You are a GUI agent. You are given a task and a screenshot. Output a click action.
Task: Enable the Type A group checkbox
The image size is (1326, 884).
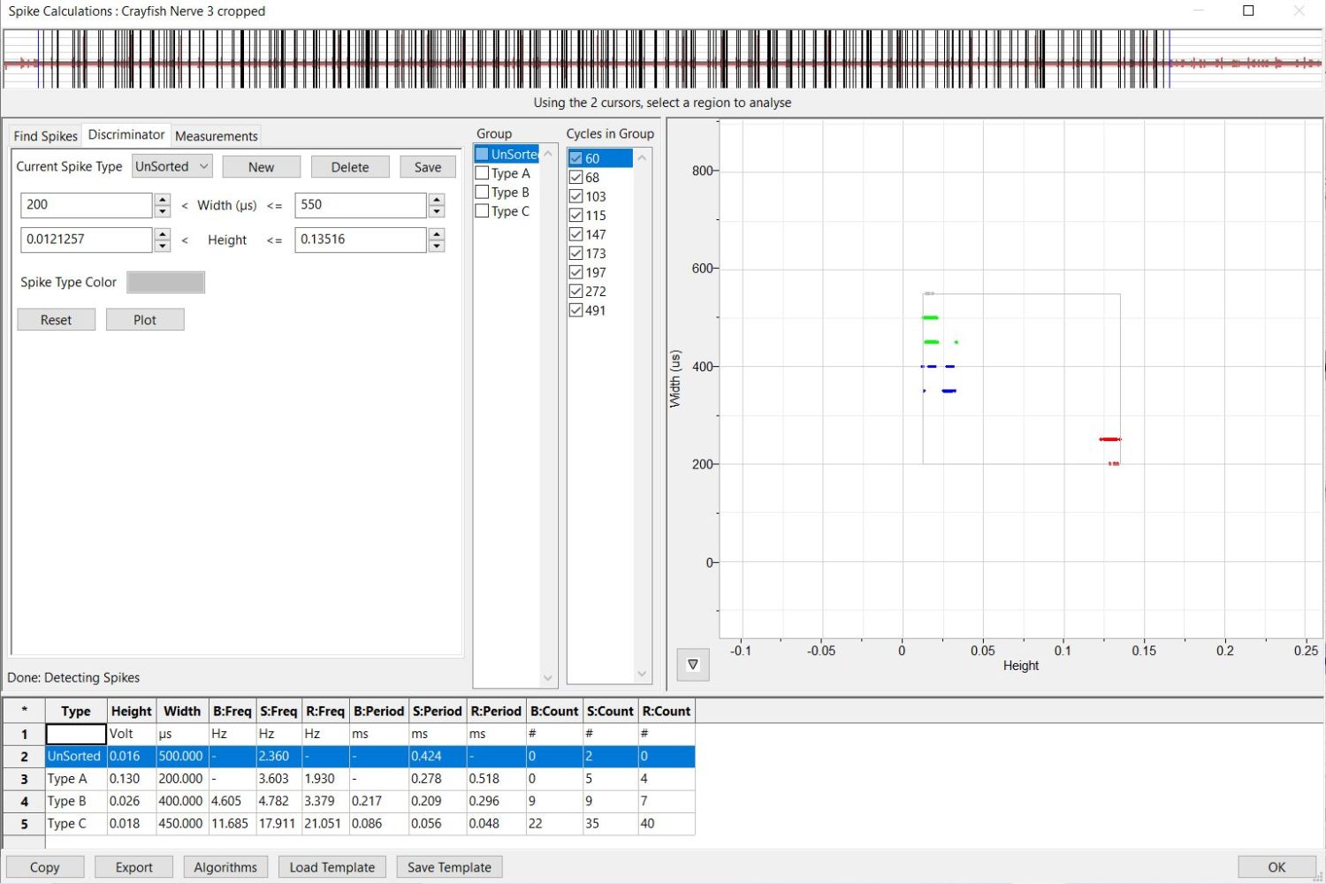point(482,172)
